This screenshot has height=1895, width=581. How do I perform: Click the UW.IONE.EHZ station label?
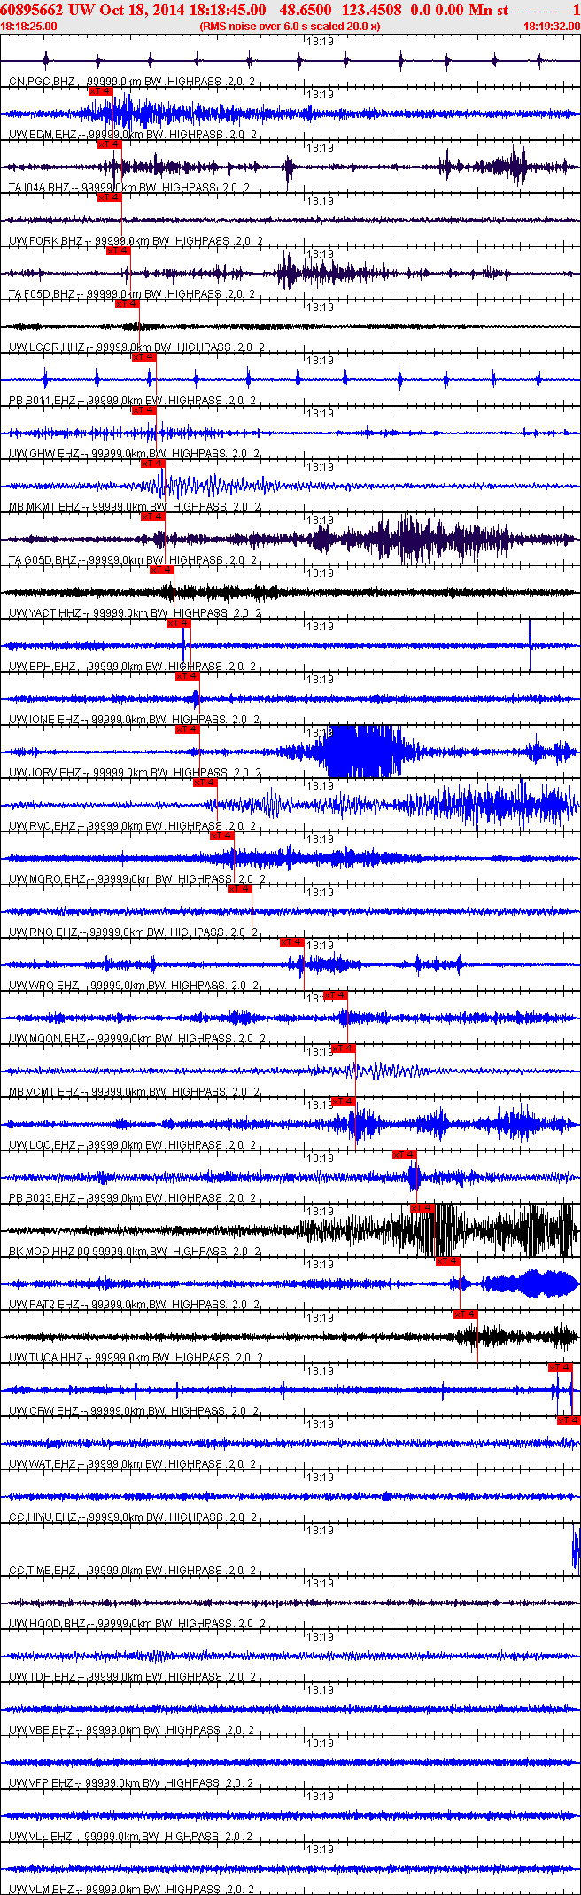tap(44, 720)
